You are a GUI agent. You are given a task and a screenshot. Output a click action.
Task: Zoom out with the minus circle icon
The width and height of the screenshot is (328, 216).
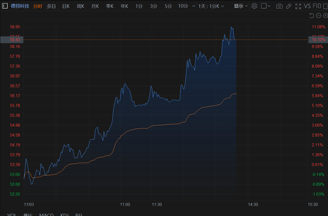coord(319,16)
